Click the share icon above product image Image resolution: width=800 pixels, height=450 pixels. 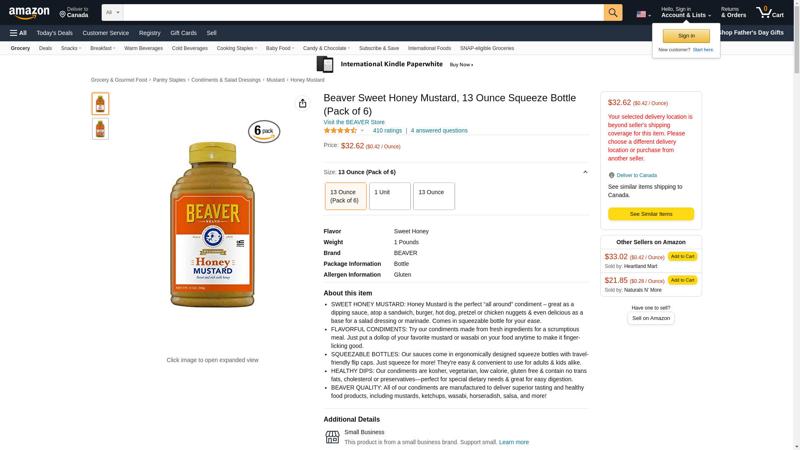(x=302, y=103)
